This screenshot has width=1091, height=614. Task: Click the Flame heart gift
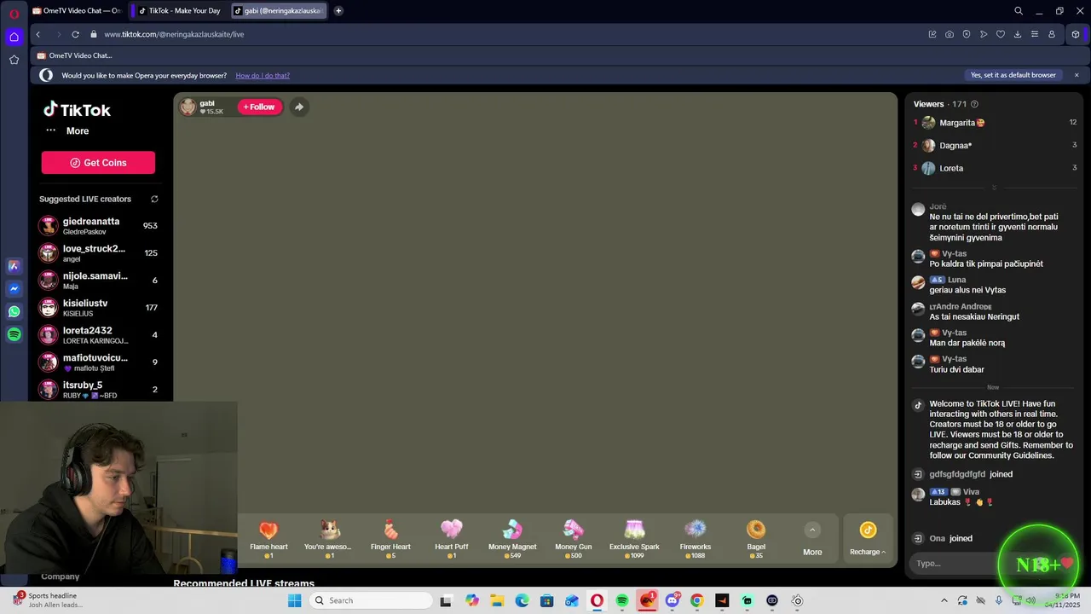tap(268, 539)
